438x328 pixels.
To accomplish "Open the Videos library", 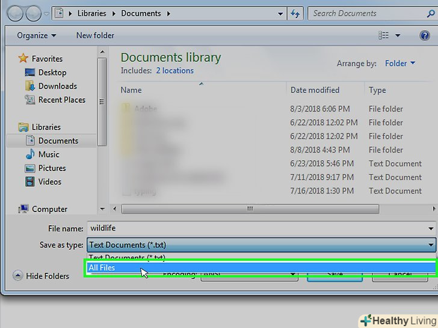I will point(50,182).
